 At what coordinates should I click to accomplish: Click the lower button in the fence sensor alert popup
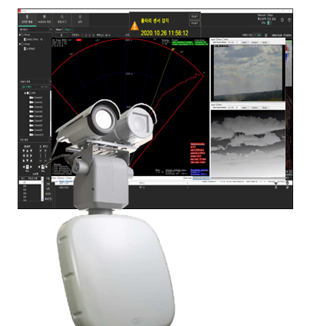pos(194,23)
